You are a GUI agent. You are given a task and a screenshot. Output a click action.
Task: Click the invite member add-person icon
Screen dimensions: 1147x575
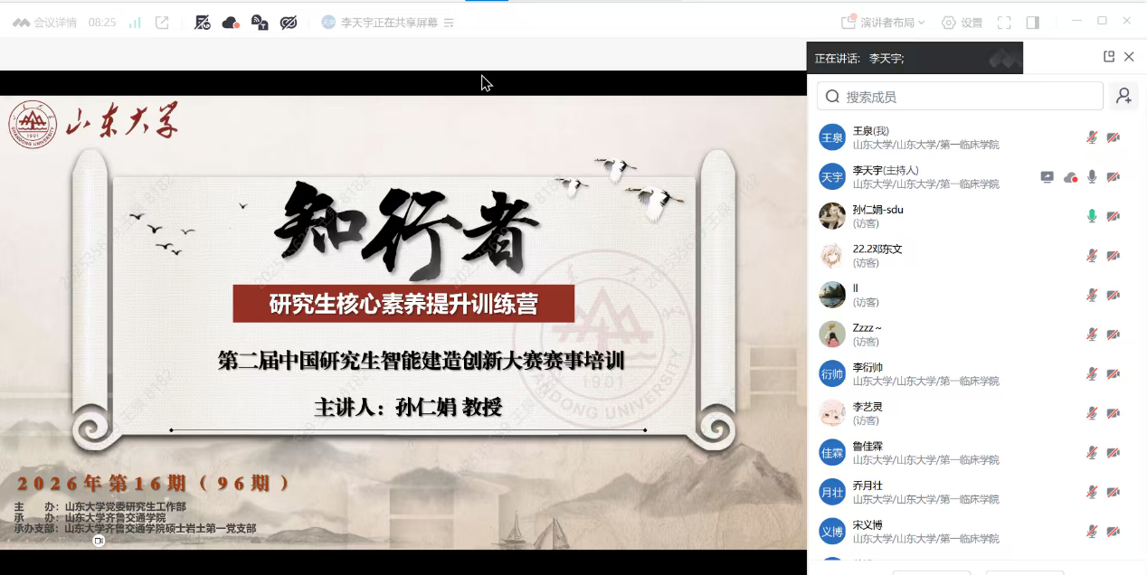1124,97
